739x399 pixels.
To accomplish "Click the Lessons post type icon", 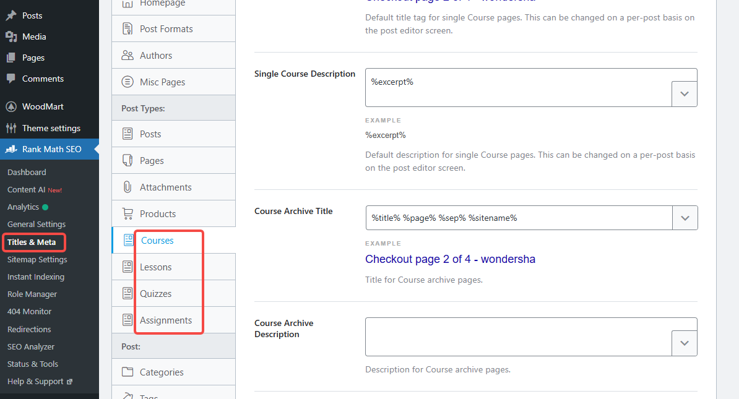I will coord(128,267).
